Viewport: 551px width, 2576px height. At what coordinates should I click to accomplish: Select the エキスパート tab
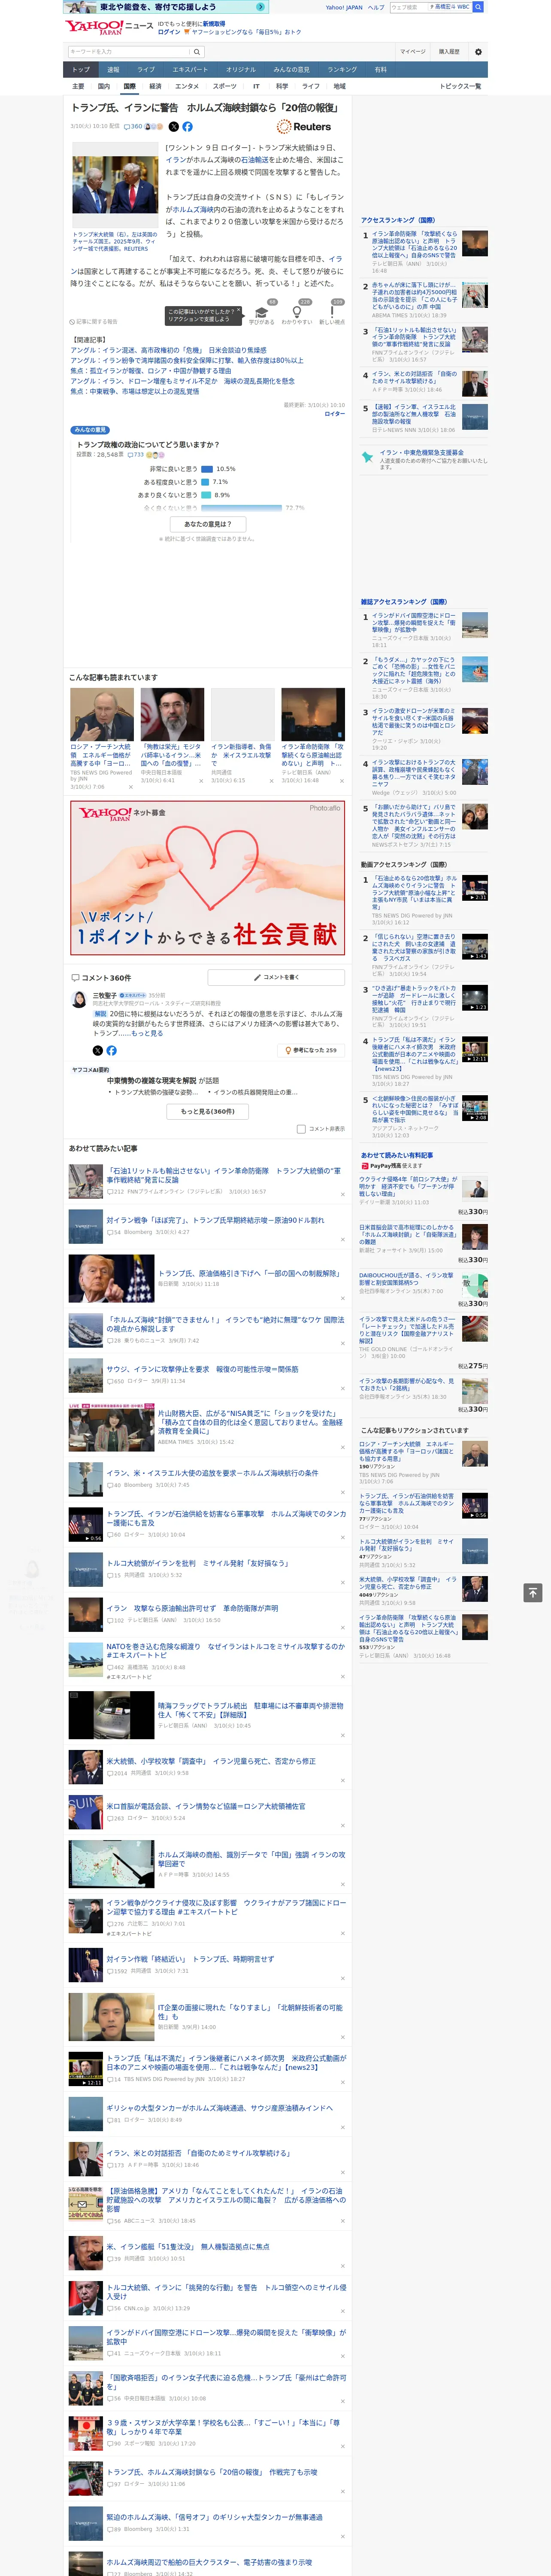190,70
